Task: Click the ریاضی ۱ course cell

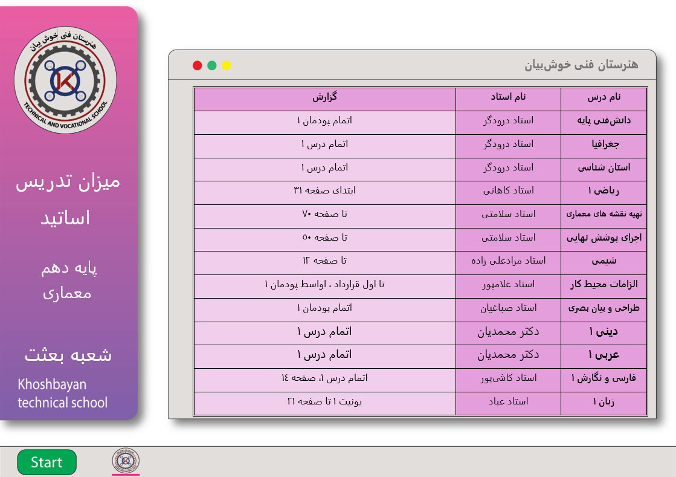Action: coord(604,191)
